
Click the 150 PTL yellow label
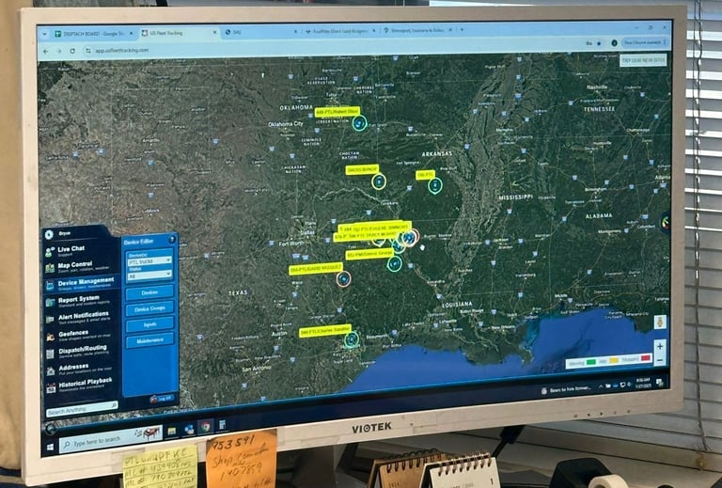pyautogui.click(x=425, y=175)
